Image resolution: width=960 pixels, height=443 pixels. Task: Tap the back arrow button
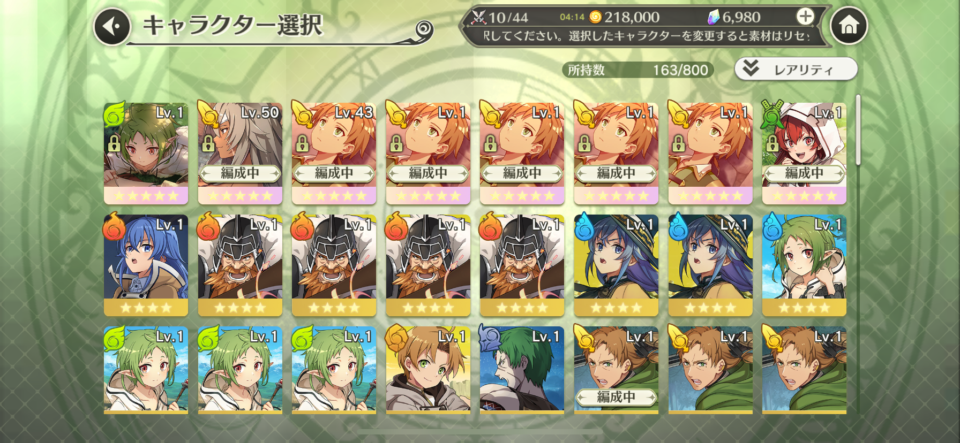point(112,26)
